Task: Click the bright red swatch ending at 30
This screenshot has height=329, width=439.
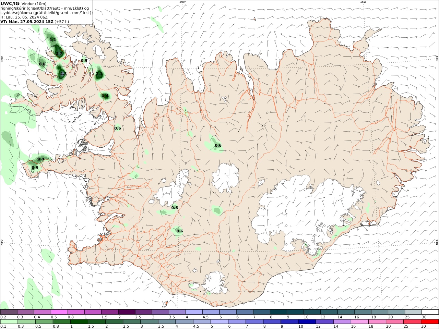Action: pyautogui.click(x=429, y=321)
